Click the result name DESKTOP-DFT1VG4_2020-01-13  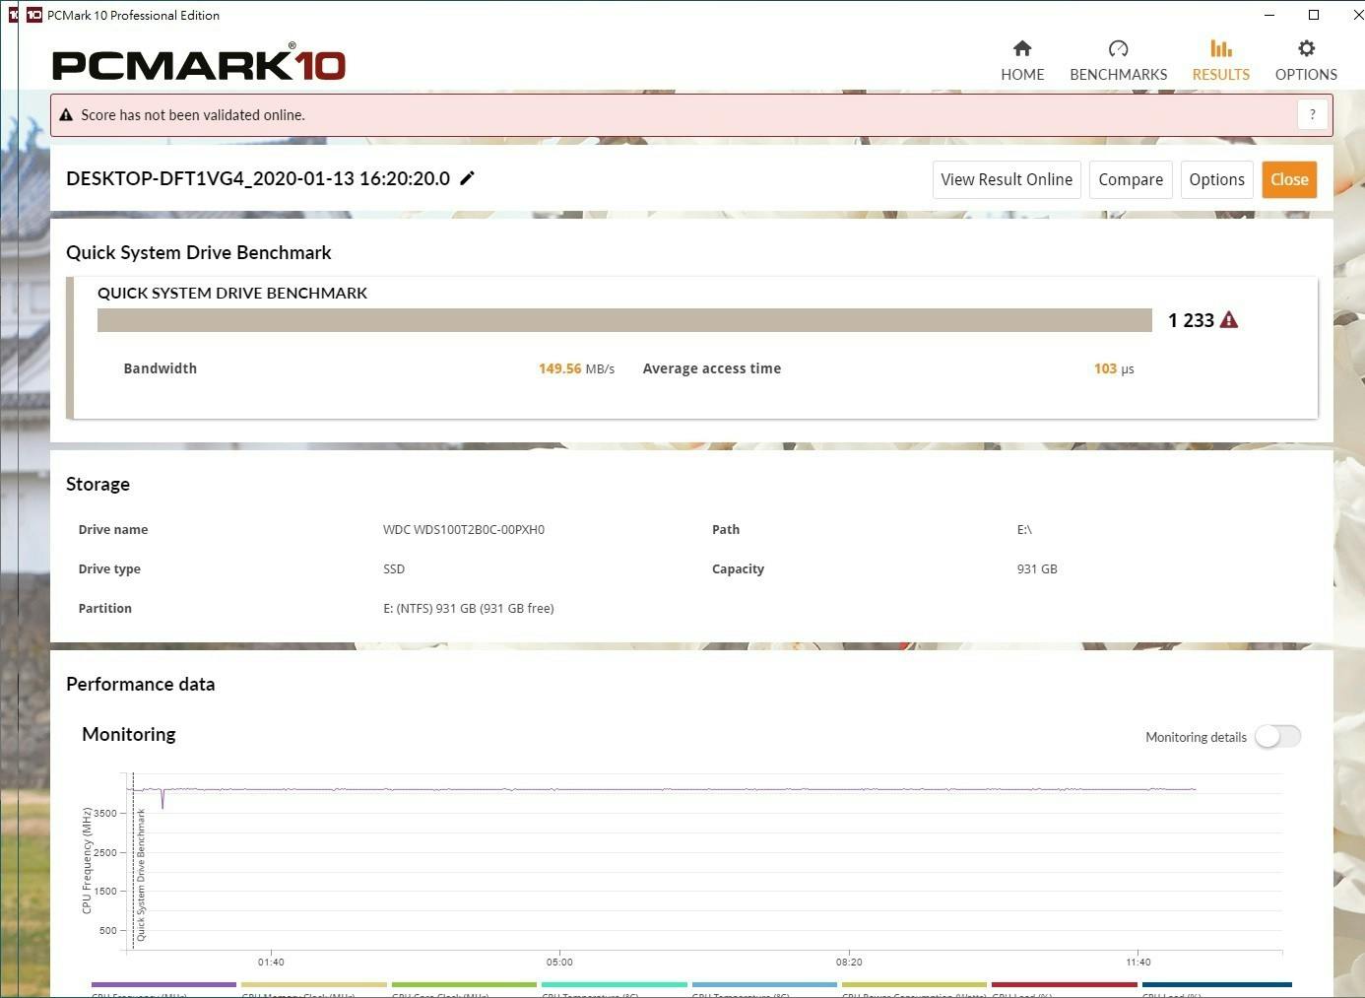coord(258,178)
